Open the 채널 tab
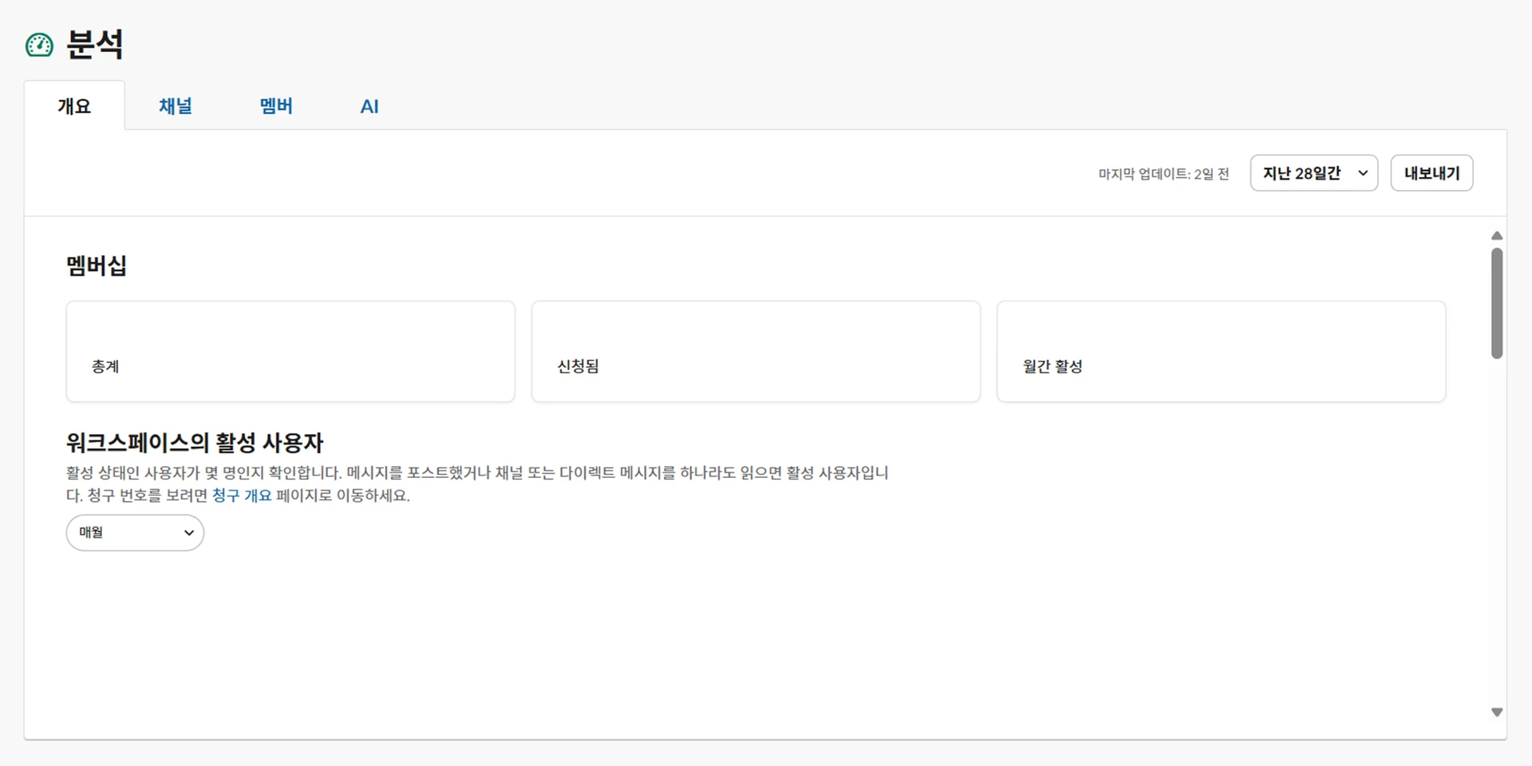 176,106
